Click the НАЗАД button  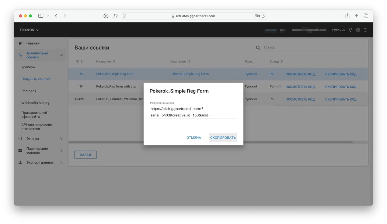[86, 155]
